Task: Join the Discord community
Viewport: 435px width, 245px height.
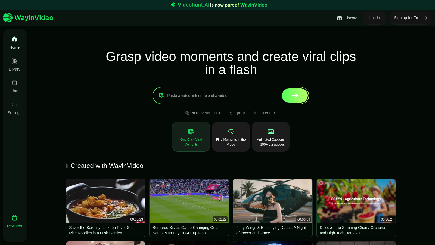Action: point(347,18)
